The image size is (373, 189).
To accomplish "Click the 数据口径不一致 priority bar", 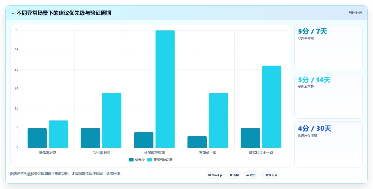I will 250,138.
